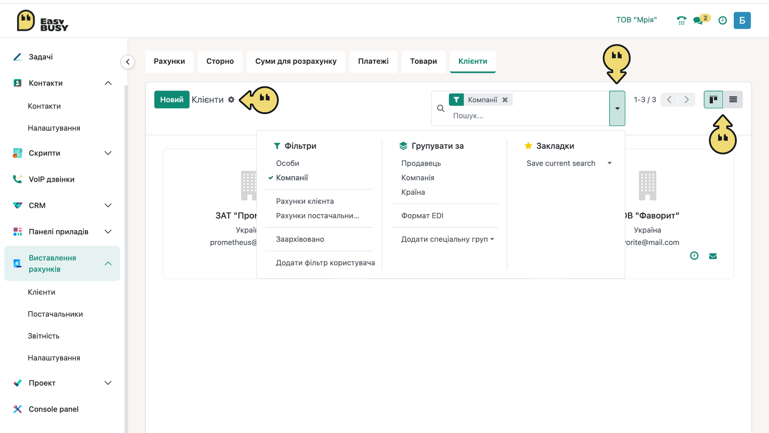
Task: Open the Рахунки tab
Action: [169, 61]
